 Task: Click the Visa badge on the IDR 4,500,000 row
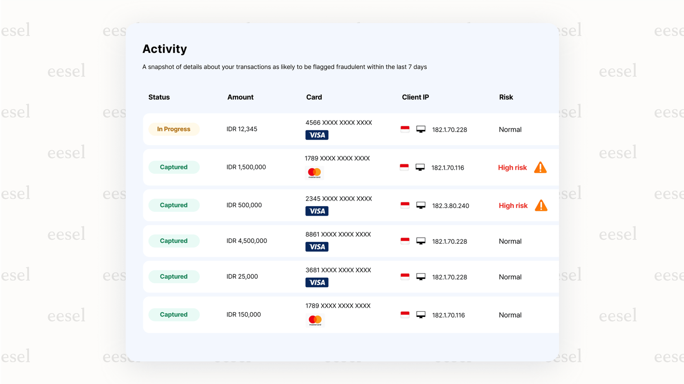click(x=317, y=246)
